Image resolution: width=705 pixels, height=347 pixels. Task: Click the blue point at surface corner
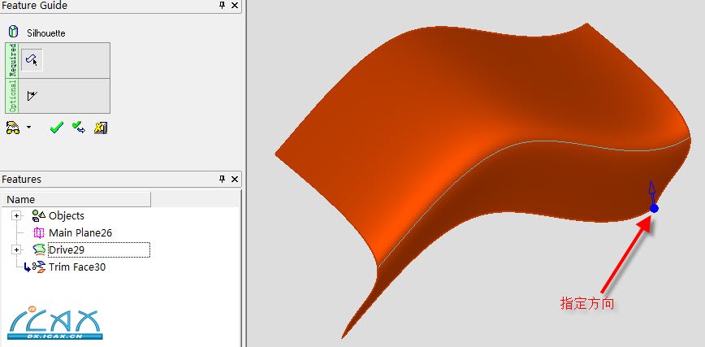(654, 208)
